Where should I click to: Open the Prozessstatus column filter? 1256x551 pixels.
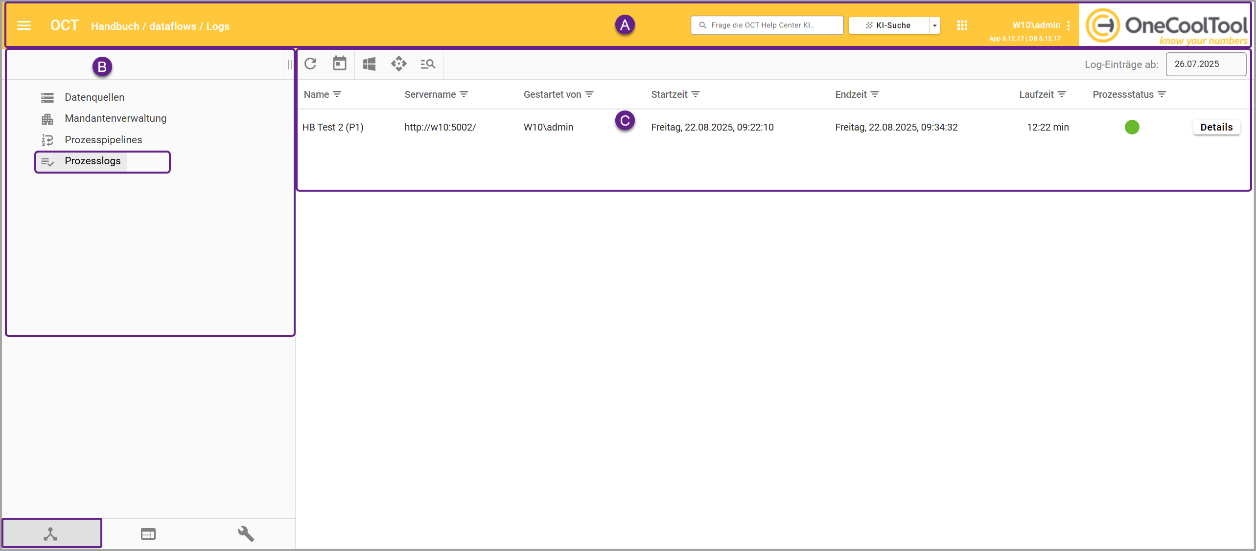point(1162,94)
